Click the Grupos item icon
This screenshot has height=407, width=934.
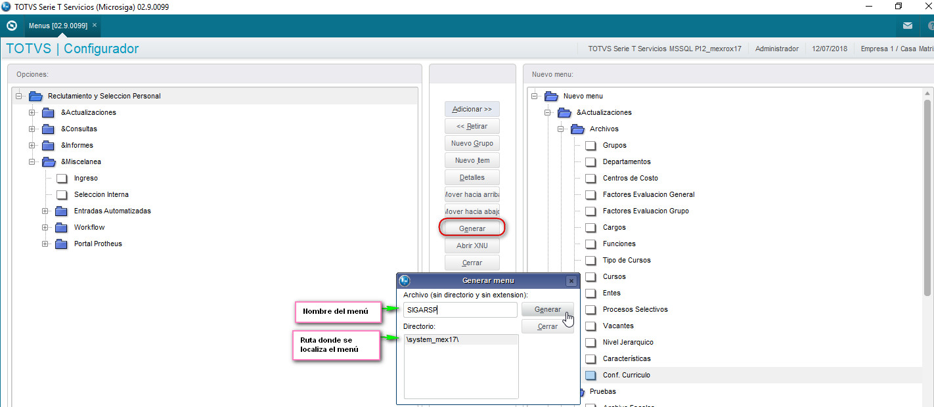(590, 145)
